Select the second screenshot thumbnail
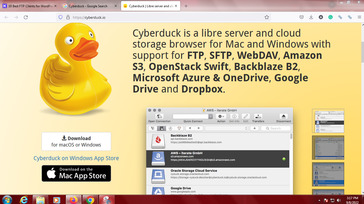This screenshot has width=364, height=204. tap(328, 148)
